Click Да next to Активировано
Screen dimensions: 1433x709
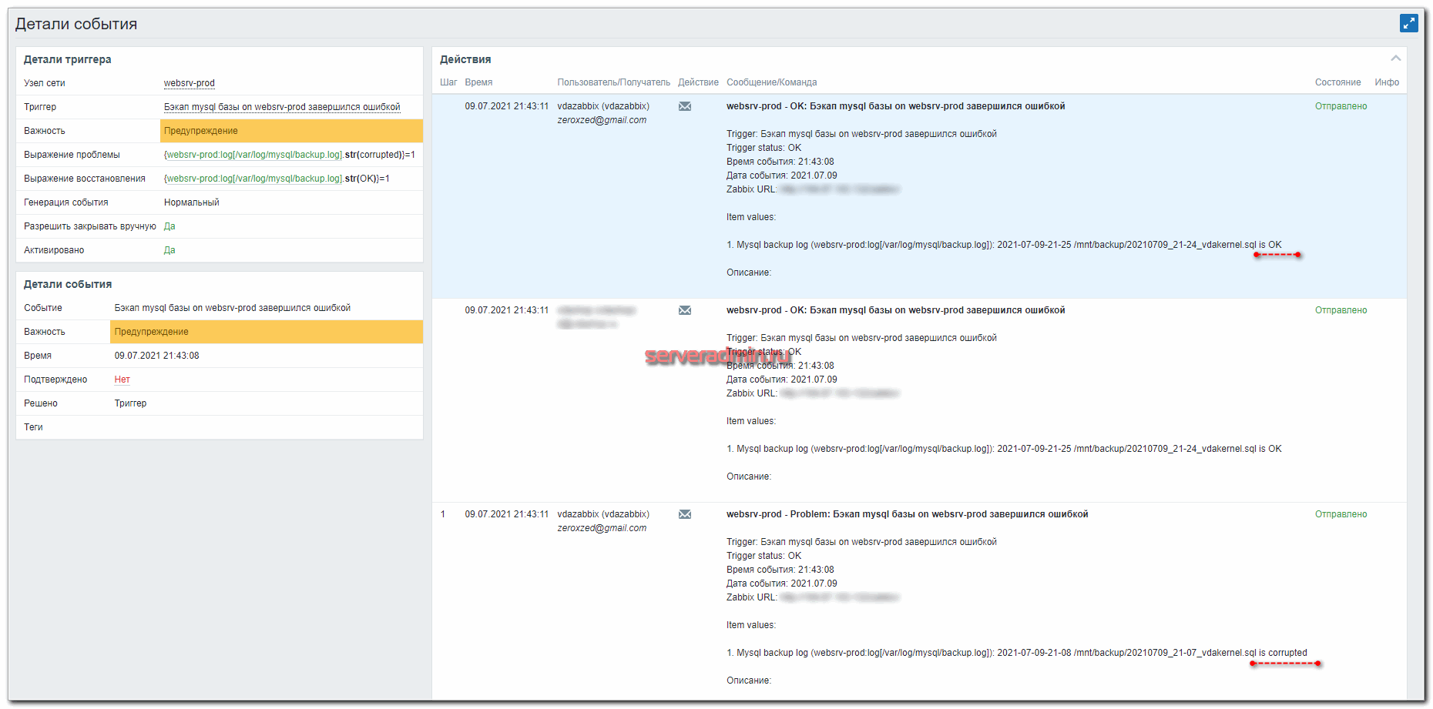click(169, 250)
